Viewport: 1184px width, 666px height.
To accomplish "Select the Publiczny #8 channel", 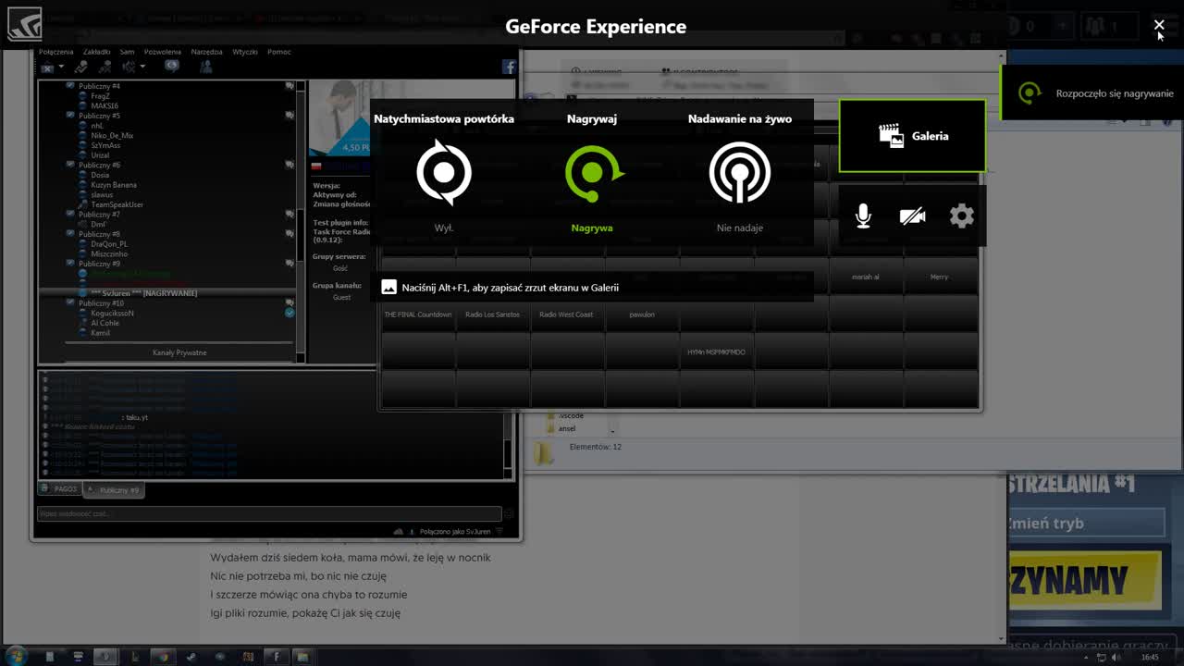I will point(99,234).
